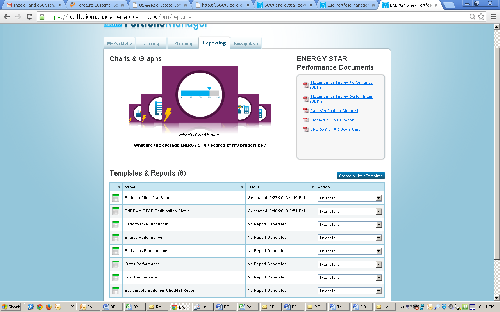
Task: Click the Performance Highlights report icon
Action: pos(116,224)
